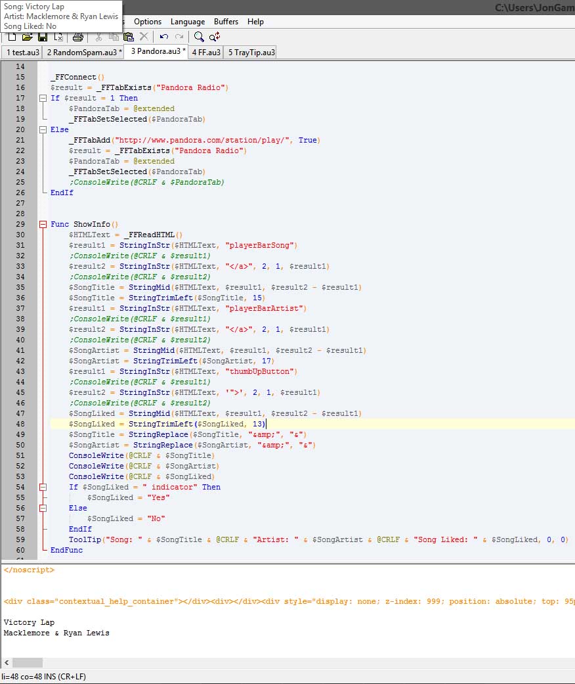This screenshot has height=684, width=575.
Task: Click "Macklemore & Ryan Lewis" output line
Action: [x=56, y=633]
